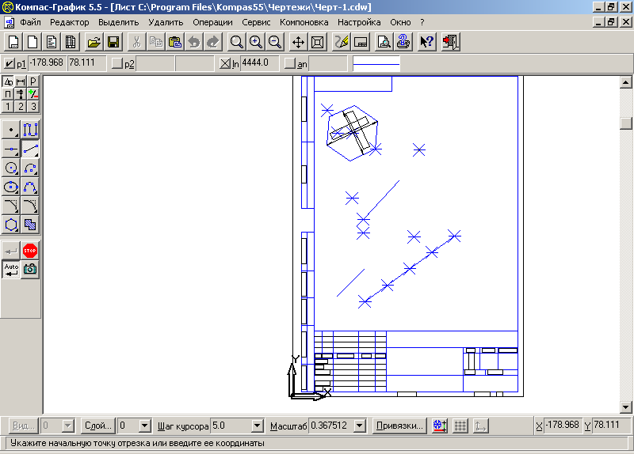Image resolution: width=634 pixels, height=454 pixels.
Task: Select the hexagon polygon tool
Action: click(11, 225)
